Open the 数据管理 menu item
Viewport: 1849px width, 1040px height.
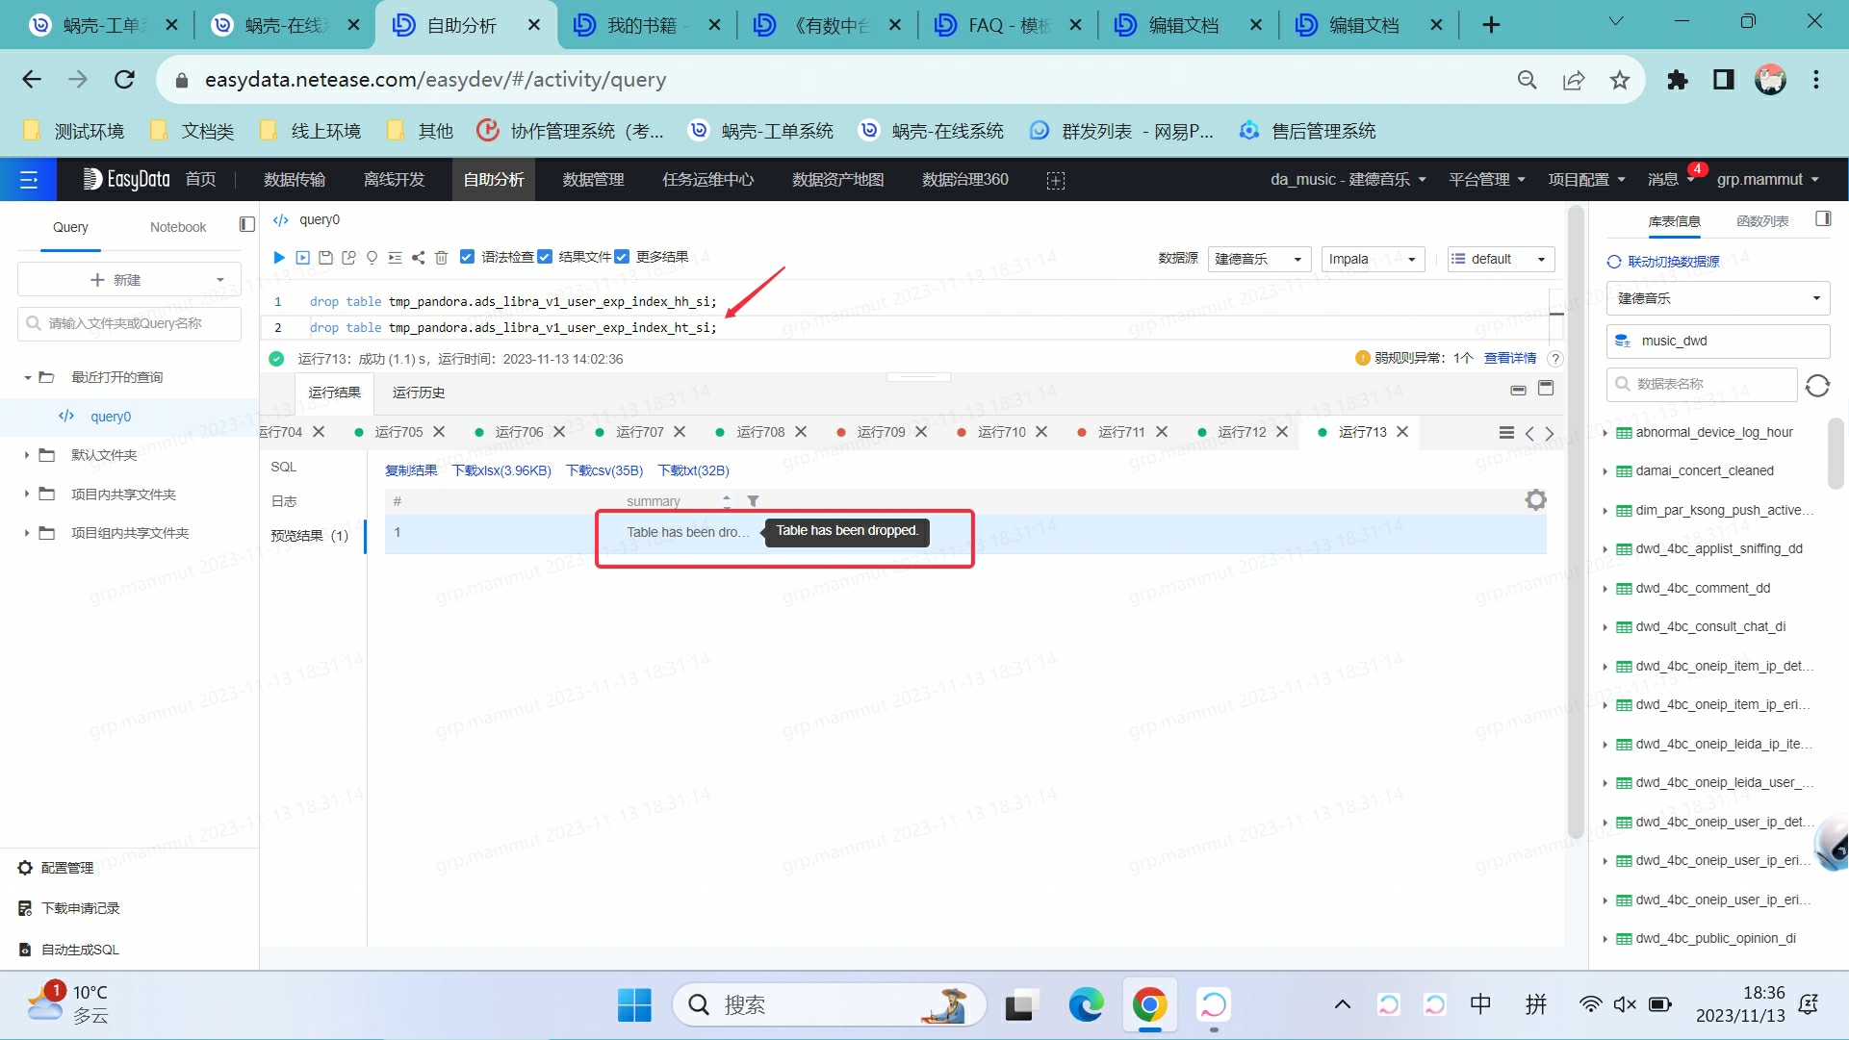tap(592, 179)
